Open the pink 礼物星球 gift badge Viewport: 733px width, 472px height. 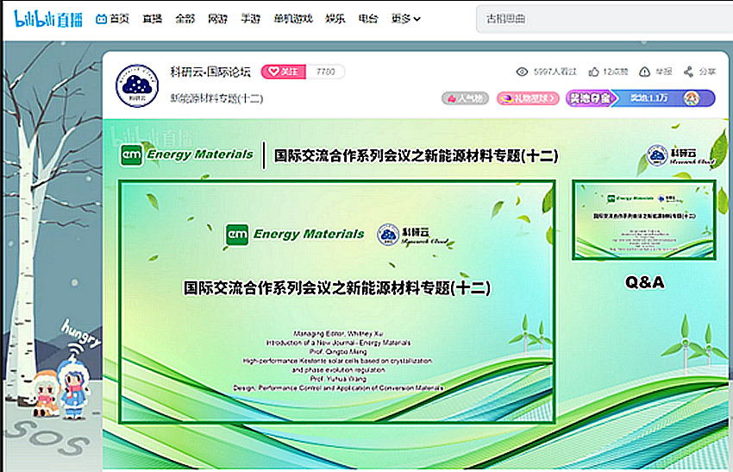click(528, 98)
